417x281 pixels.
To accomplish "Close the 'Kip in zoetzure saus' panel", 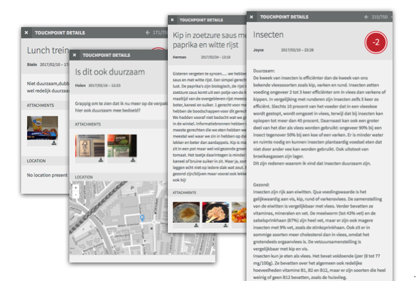I will 174,20.
